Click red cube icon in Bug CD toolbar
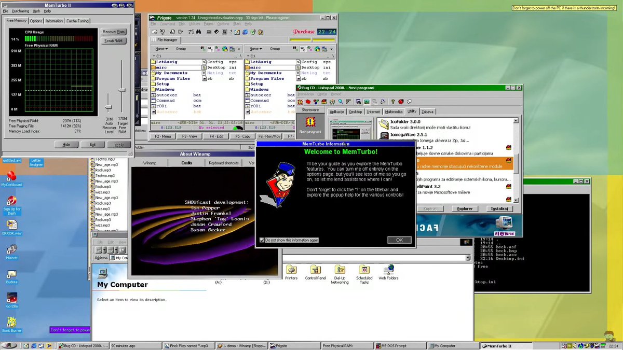Screen dimensions: 623x350 pos(308,102)
